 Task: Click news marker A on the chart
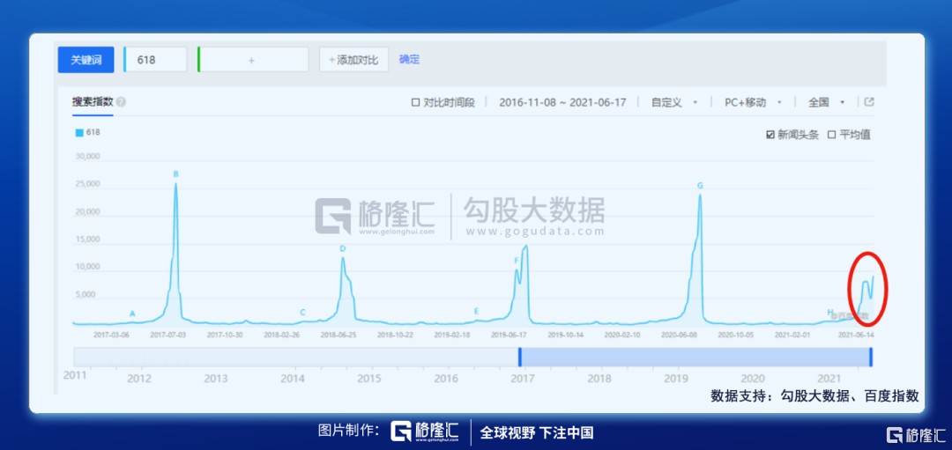tap(132, 314)
